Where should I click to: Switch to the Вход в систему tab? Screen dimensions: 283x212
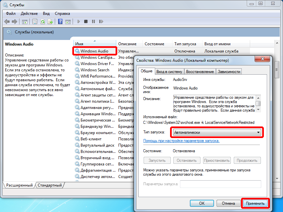tap(169, 72)
